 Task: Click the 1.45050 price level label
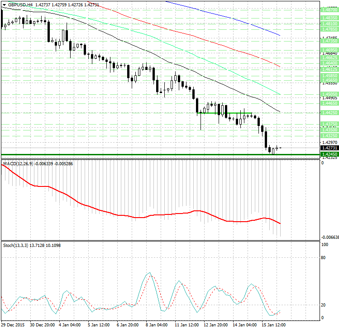click(x=329, y=94)
